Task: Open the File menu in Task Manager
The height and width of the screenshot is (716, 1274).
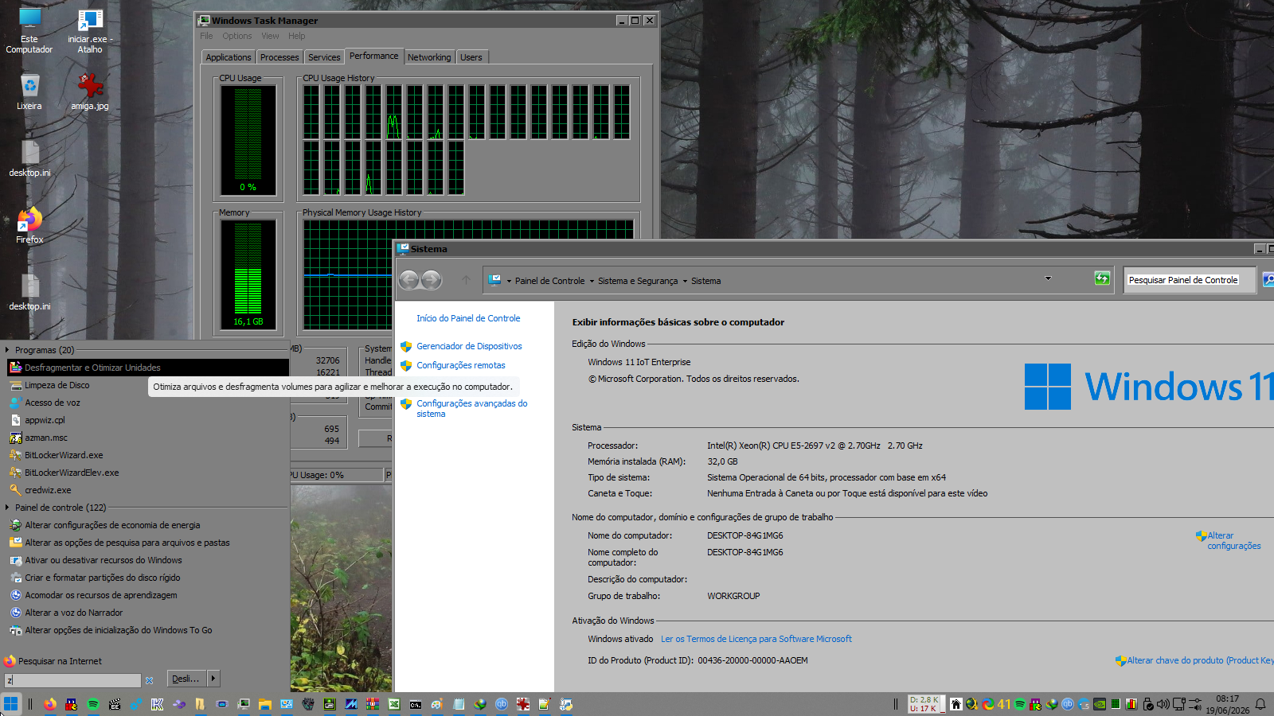Action: 206,36
